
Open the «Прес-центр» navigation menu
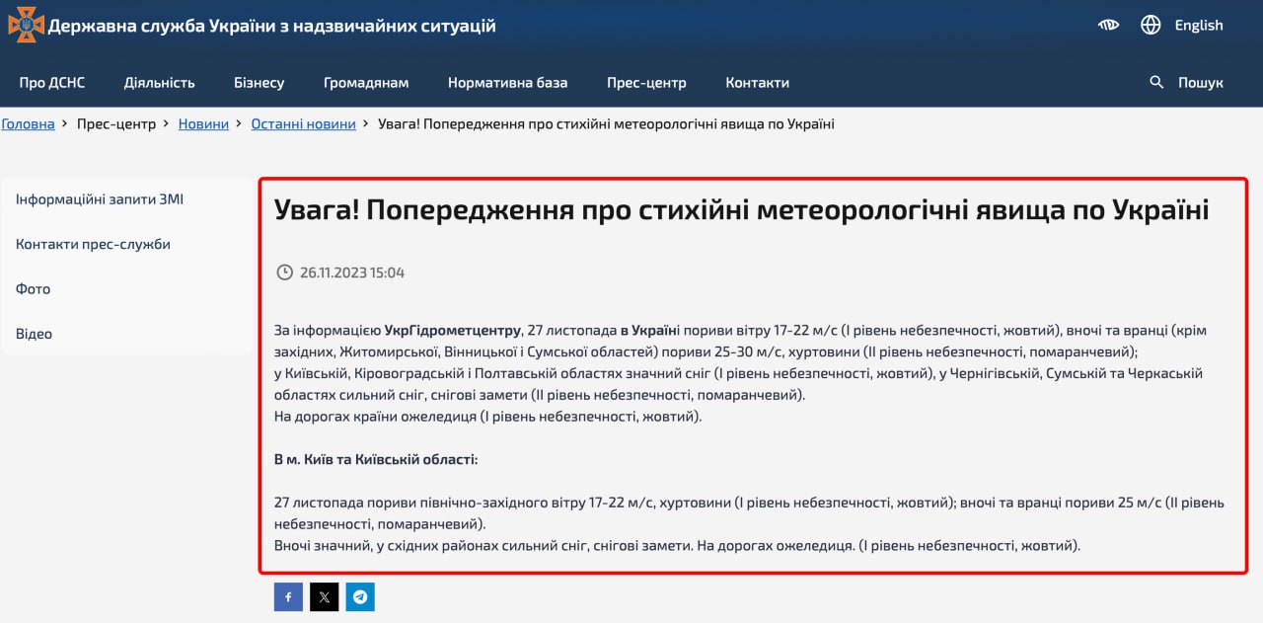(x=646, y=83)
